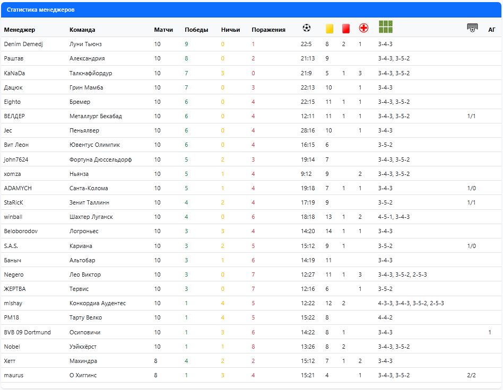Click formations 4-3-3, 3-4-3, 3-5-2, 2-5-3
The height and width of the screenshot is (390, 503).
[411, 303]
